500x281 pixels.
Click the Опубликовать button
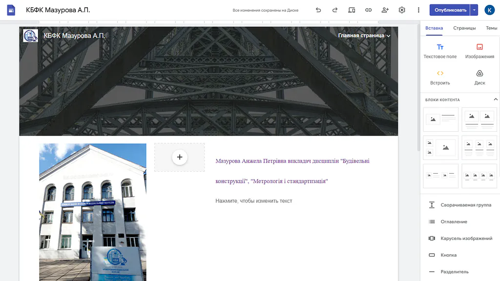450,10
